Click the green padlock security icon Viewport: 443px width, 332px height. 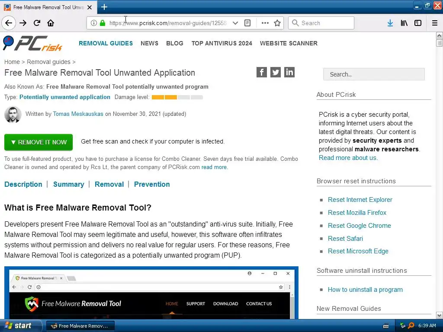(x=103, y=23)
